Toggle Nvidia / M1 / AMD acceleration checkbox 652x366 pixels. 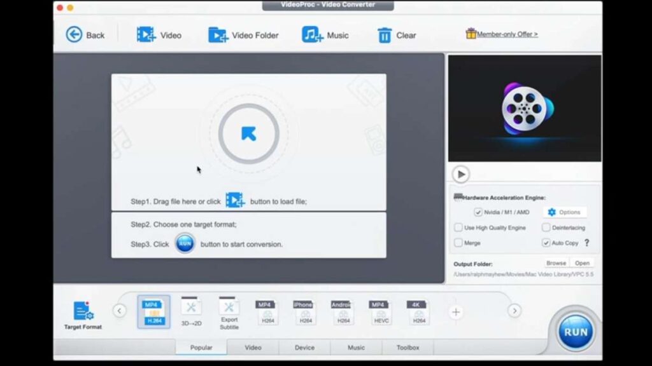click(x=478, y=212)
